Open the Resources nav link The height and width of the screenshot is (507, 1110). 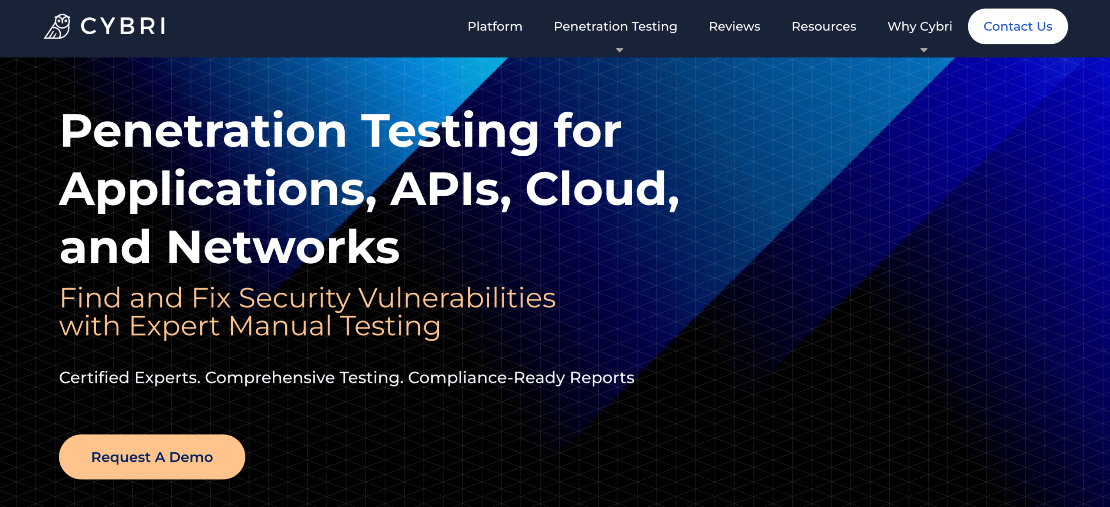click(x=824, y=26)
